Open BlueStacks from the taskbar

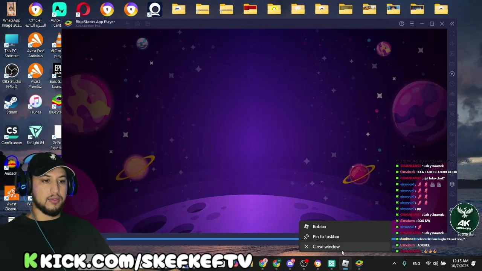pyautogui.click(x=359, y=263)
